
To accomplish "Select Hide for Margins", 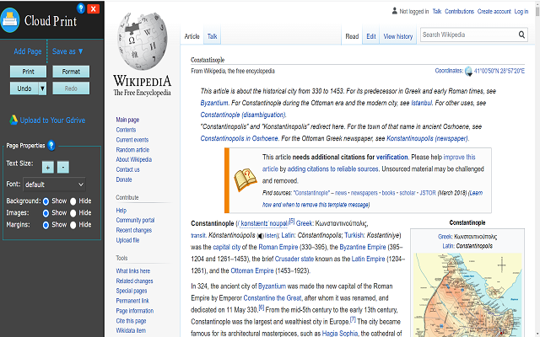I will [73, 225].
